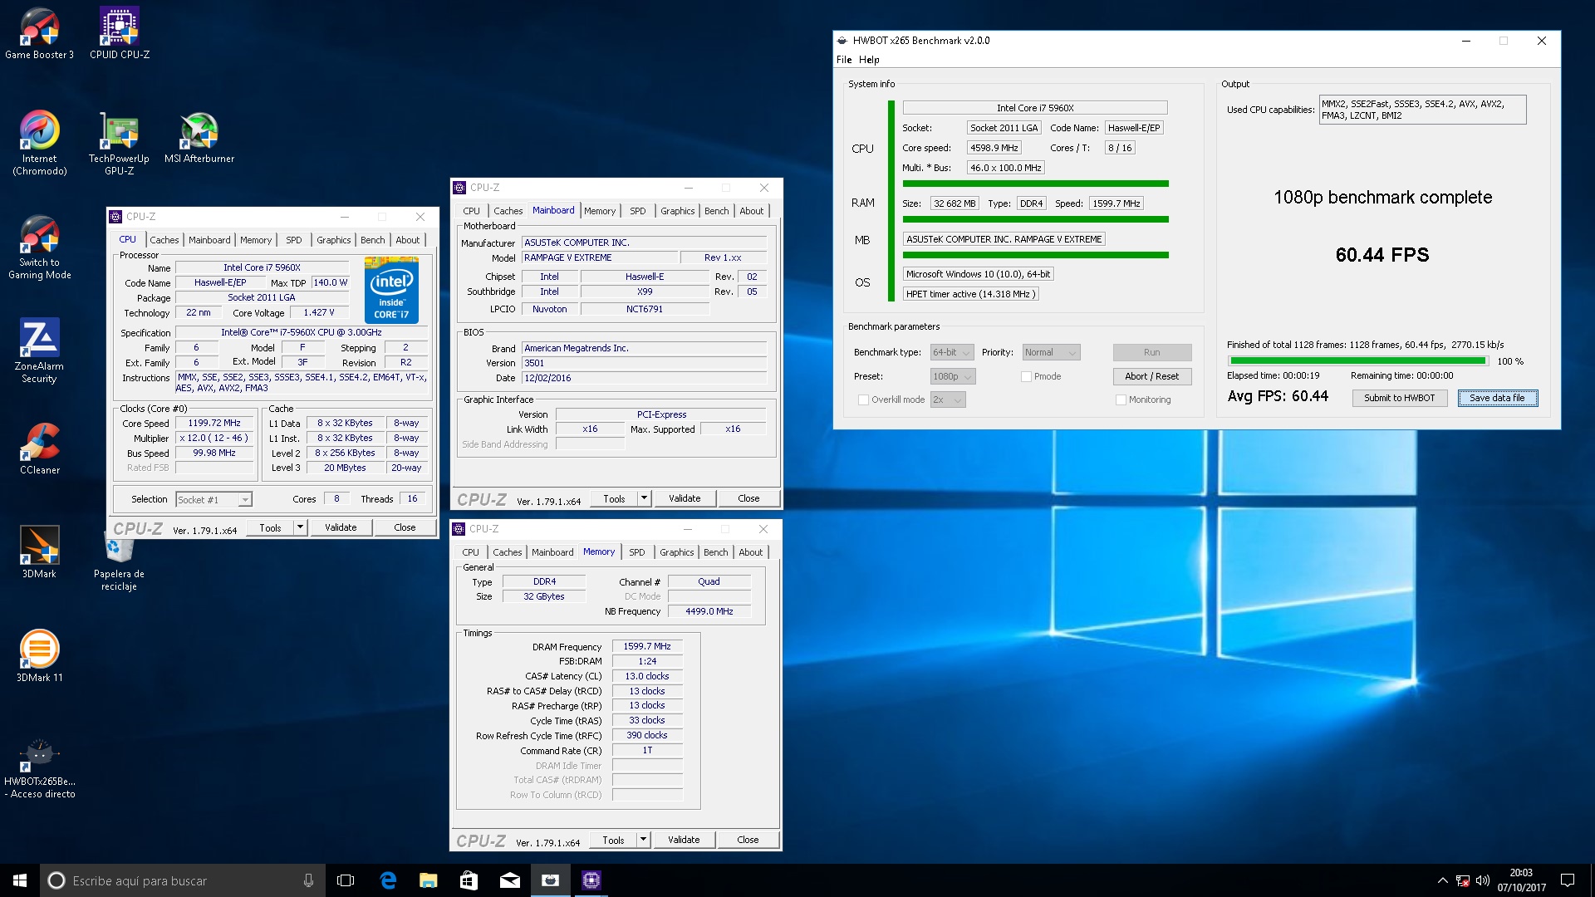This screenshot has width=1595, height=897.
Task: Switch to Caches tab in CPU-Z CPU window
Action: click(x=164, y=240)
